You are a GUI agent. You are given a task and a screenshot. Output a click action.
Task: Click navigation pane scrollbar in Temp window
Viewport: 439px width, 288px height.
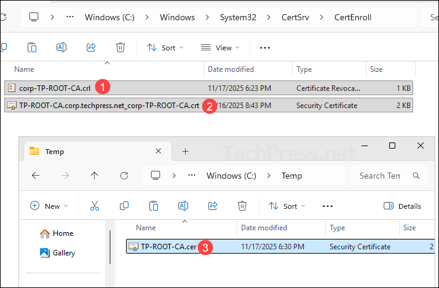tap(110, 247)
